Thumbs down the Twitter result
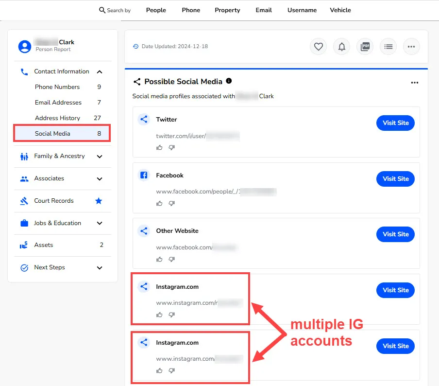 click(171, 147)
